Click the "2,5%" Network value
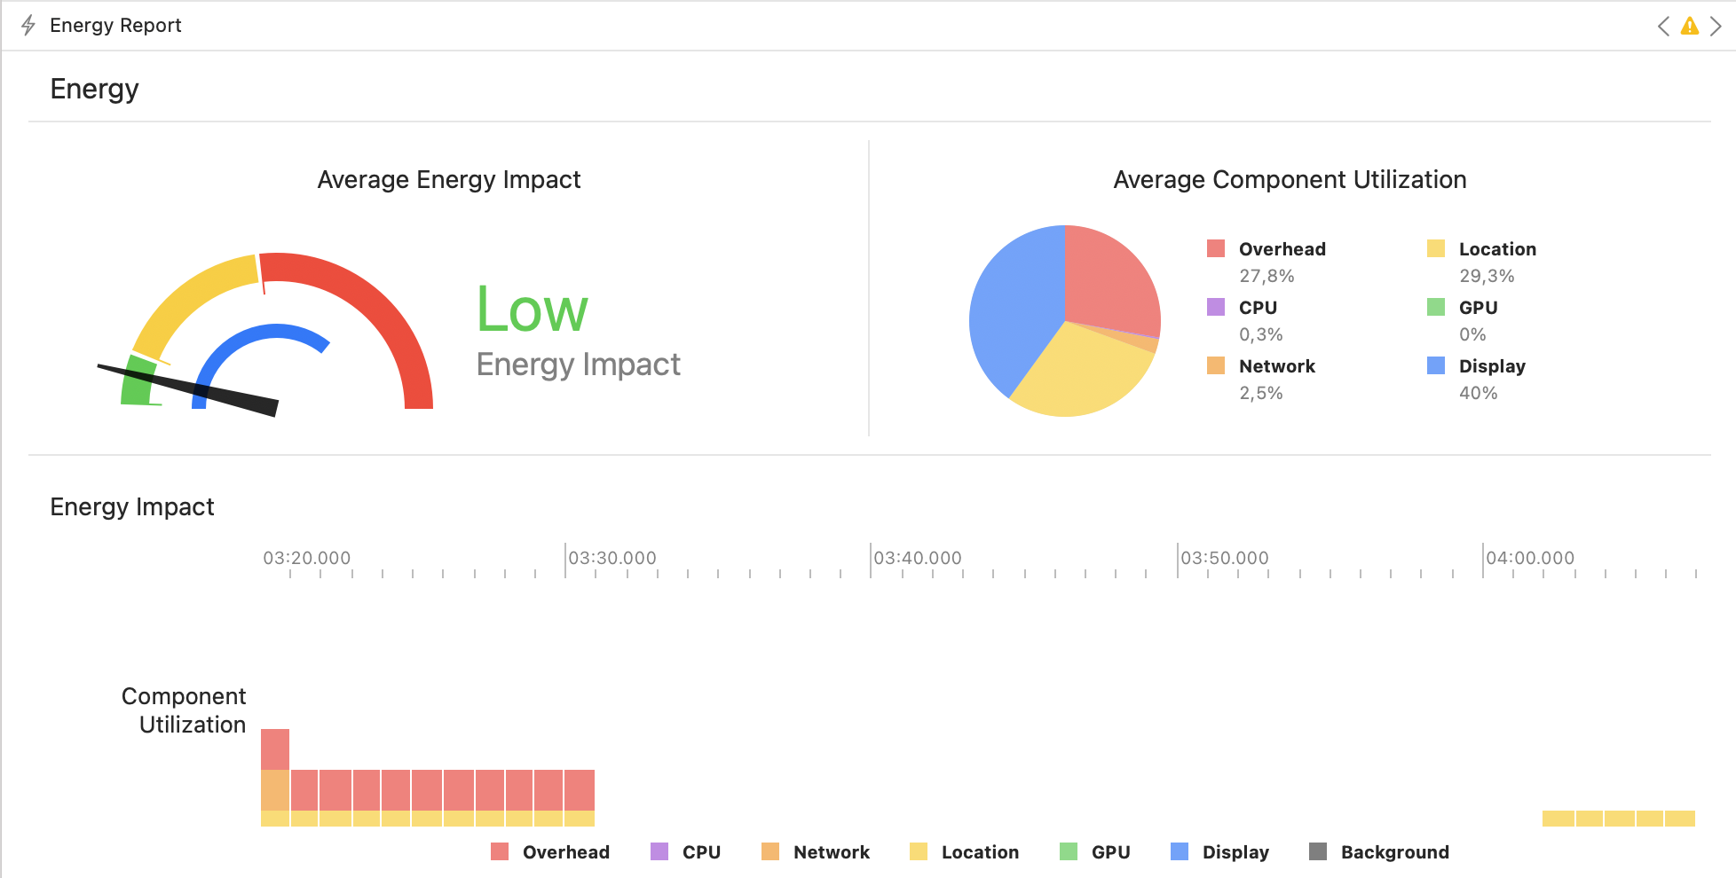Screen dimensions: 1736x878 tap(1261, 393)
